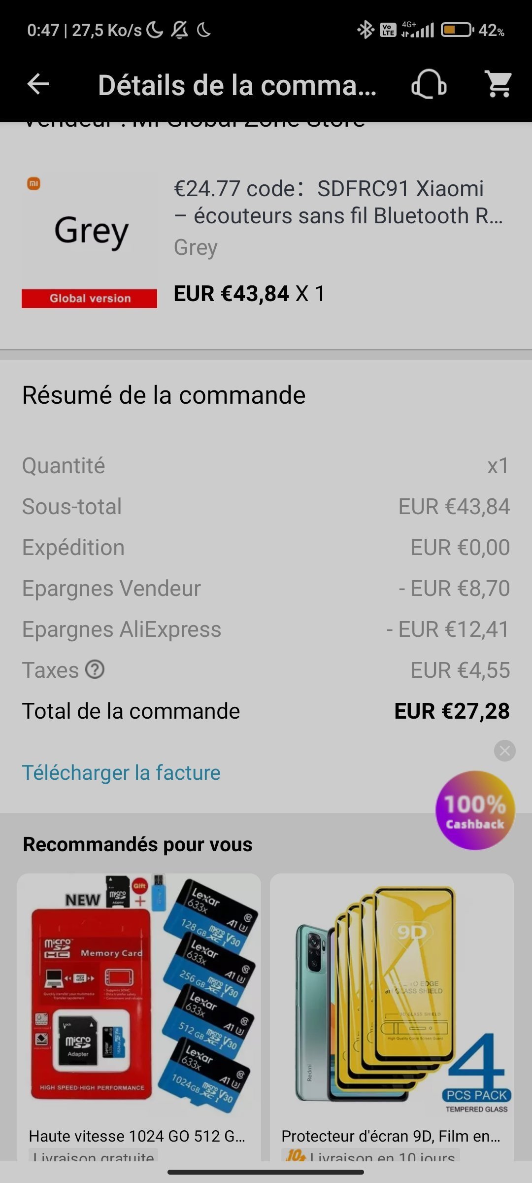Tap the Bluetooth status icon
Screen dimensions: 532x1183
click(365, 30)
